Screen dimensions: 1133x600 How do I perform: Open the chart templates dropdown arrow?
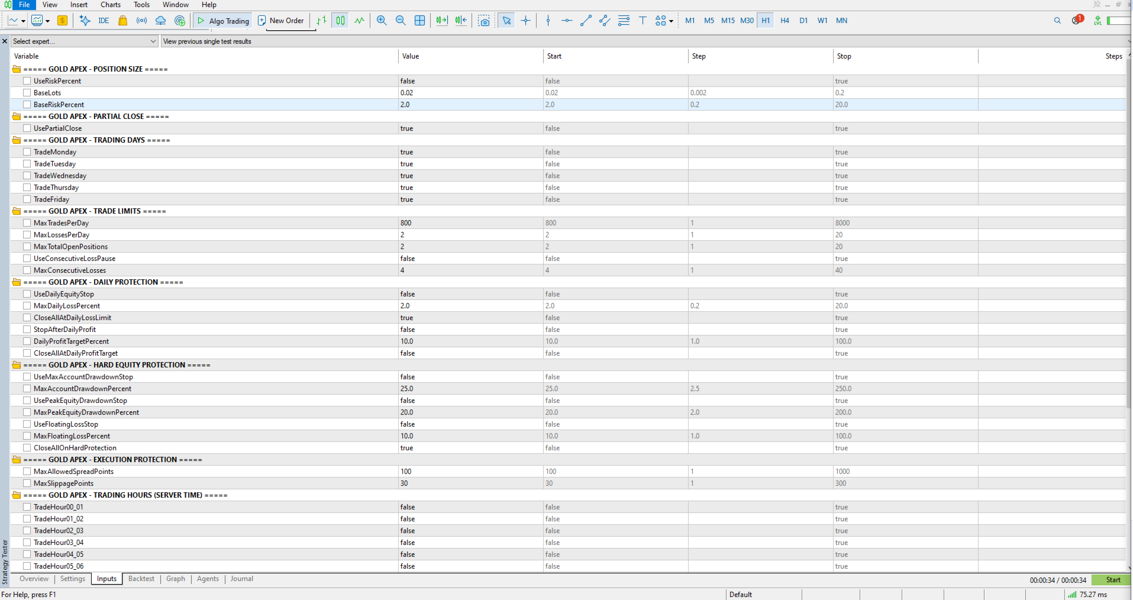point(47,21)
